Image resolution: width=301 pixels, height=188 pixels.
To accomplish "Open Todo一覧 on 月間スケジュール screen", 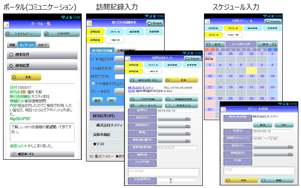I will [x=233, y=35].
